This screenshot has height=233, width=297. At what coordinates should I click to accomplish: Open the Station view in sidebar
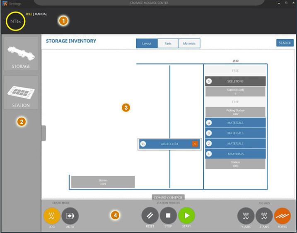pos(21,92)
